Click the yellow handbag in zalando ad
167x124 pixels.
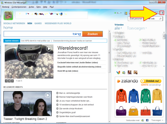133,111
